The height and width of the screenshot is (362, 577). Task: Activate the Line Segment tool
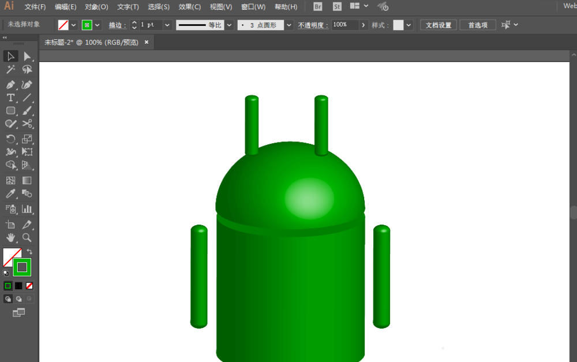tap(27, 98)
